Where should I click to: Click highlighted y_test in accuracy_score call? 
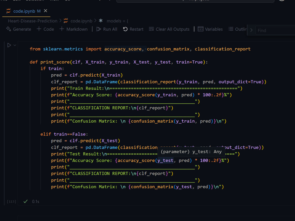click(165, 160)
